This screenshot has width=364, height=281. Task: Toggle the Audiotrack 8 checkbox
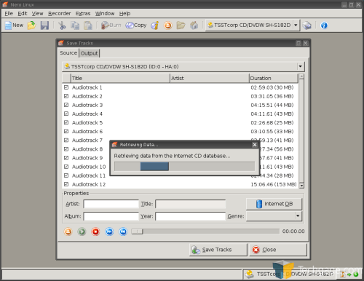66,149
